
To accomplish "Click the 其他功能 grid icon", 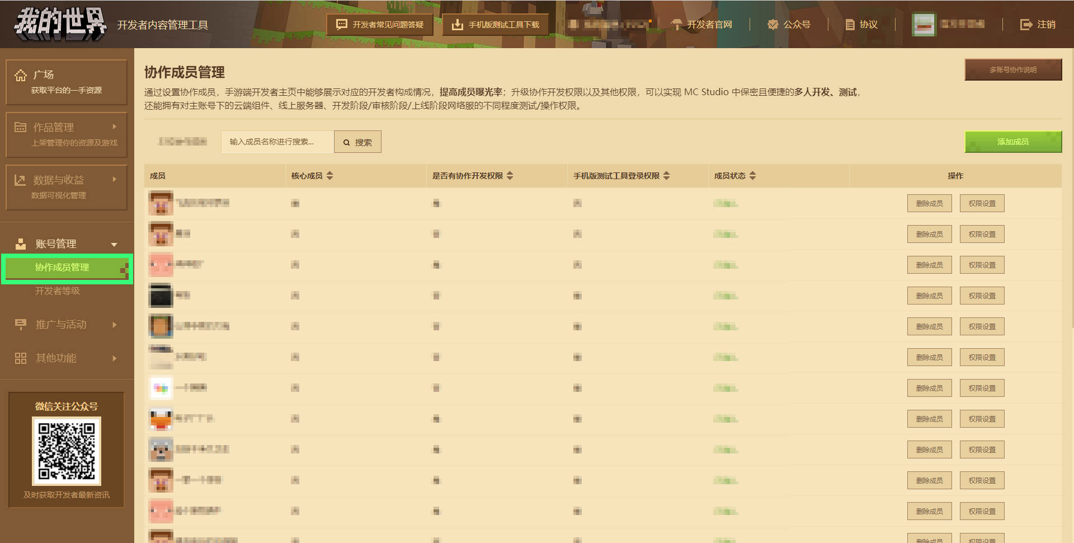I will point(21,358).
